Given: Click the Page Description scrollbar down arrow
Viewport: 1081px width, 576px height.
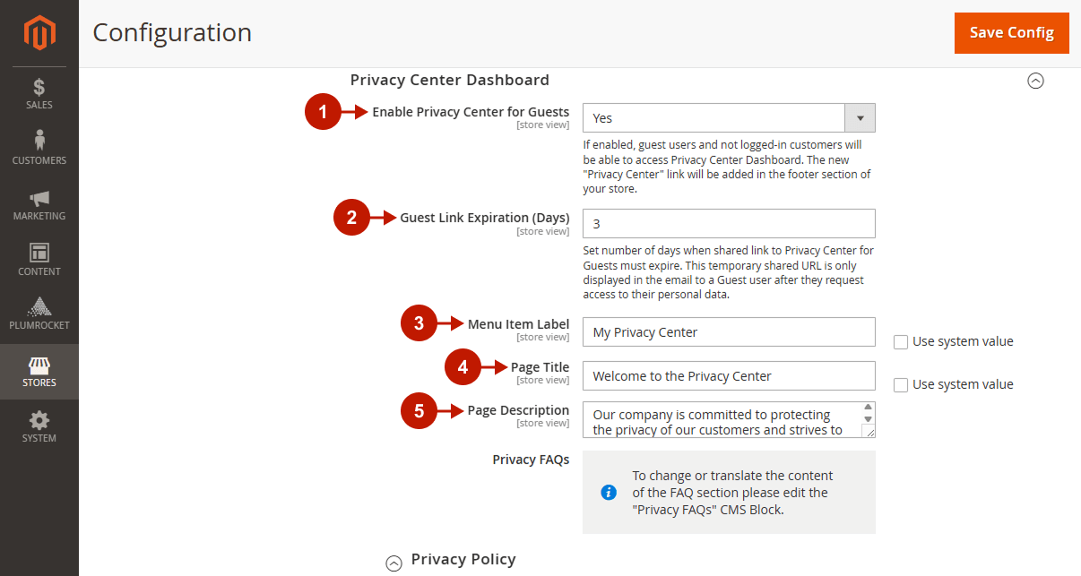Looking at the screenshot, I should [x=868, y=418].
